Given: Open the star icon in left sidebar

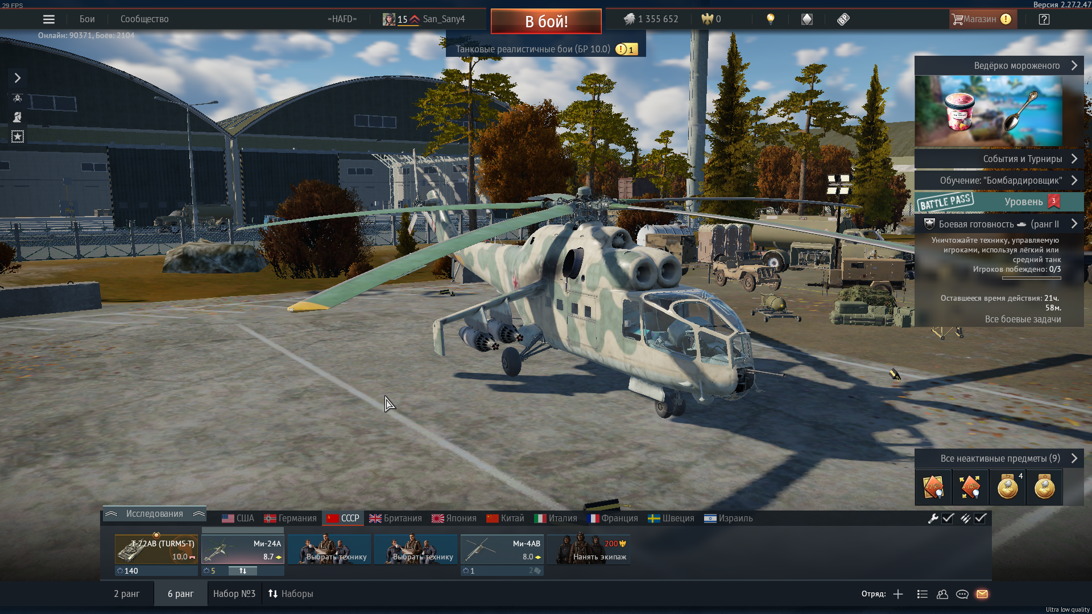Looking at the screenshot, I should coord(18,136).
